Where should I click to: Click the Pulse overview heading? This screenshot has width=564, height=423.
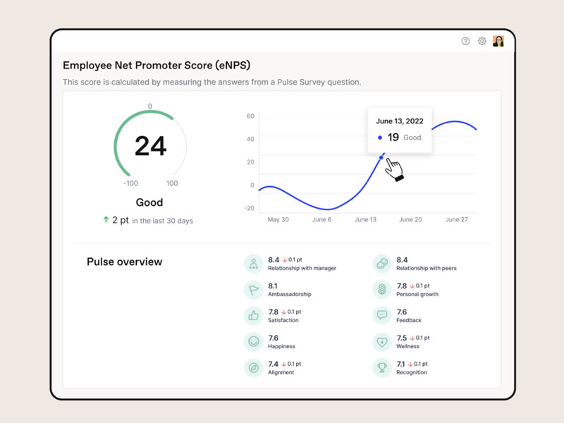point(124,262)
